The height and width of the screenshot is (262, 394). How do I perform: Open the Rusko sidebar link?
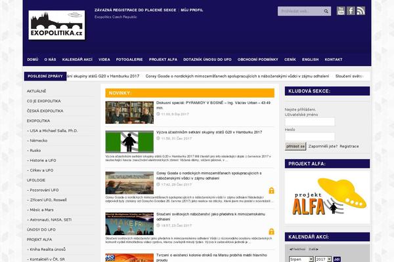(x=34, y=151)
